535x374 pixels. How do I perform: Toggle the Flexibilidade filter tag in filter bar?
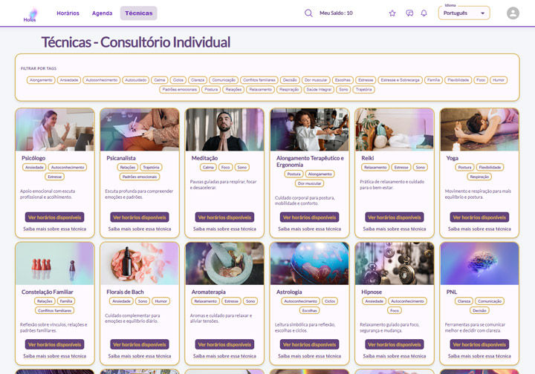(458, 80)
